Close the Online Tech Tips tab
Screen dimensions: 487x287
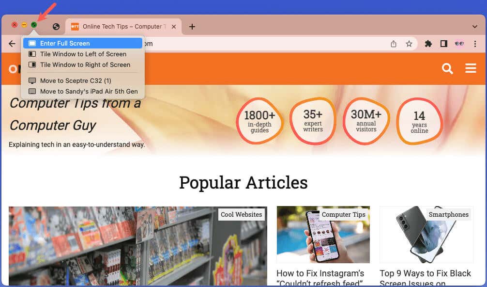[x=174, y=27]
